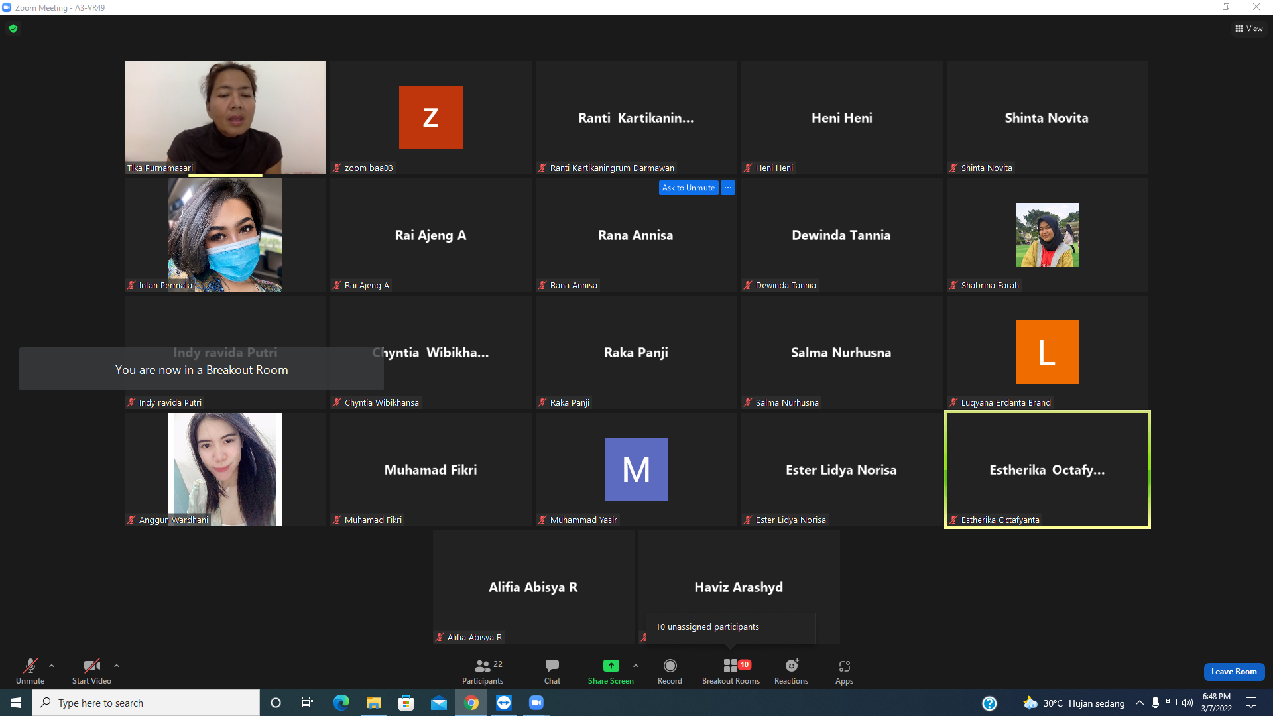Click the taskbar search box
The image size is (1273, 716).
(146, 703)
